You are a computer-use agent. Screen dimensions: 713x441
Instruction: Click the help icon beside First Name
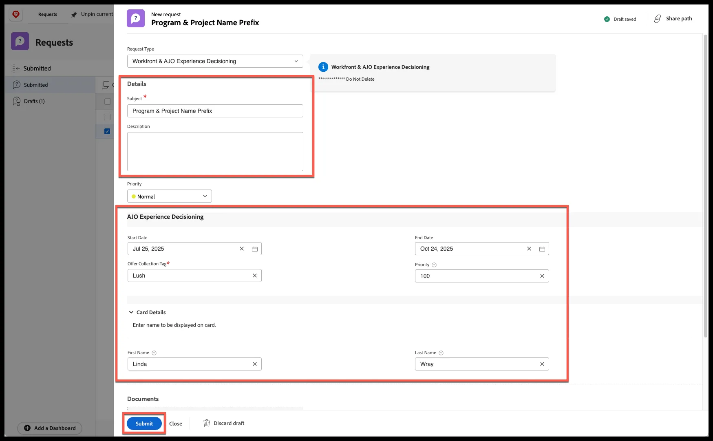click(154, 353)
